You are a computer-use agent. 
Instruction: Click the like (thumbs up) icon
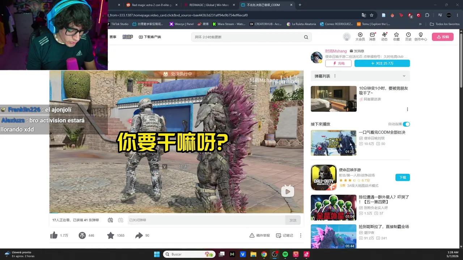[54, 235]
